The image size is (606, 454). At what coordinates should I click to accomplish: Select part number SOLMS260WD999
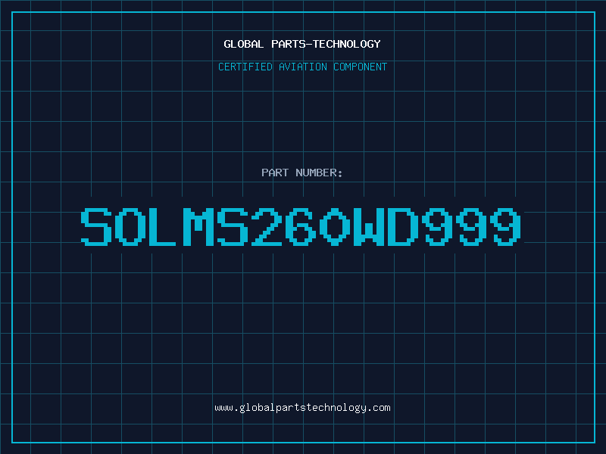301,227
